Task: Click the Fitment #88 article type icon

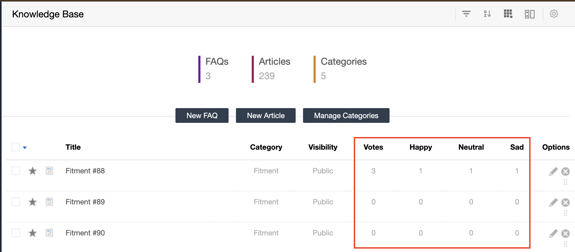Action: click(x=49, y=171)
